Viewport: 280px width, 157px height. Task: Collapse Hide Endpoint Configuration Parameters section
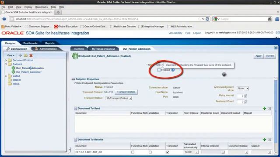[x=75, y=83]
